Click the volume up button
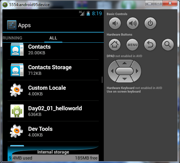This screenshot has height=163, width=180. (133, 23)
